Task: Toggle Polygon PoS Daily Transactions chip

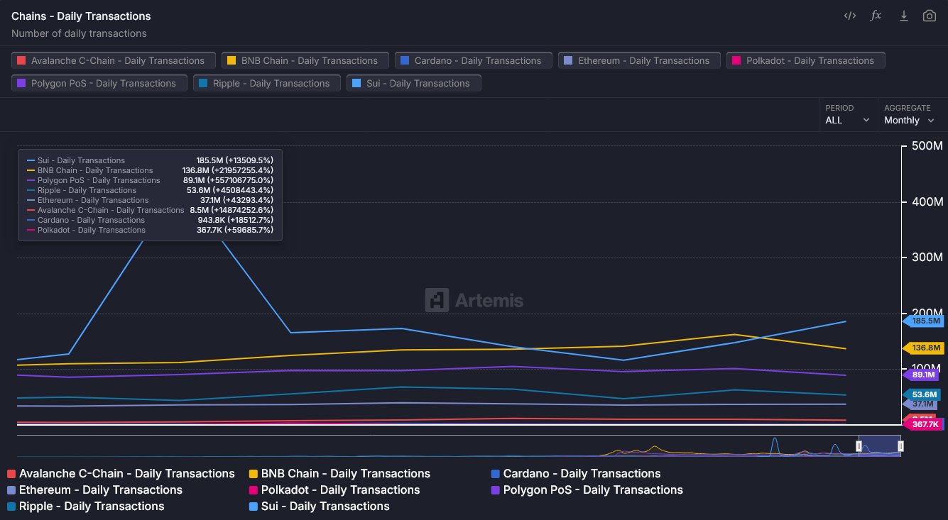Action: 99,83
